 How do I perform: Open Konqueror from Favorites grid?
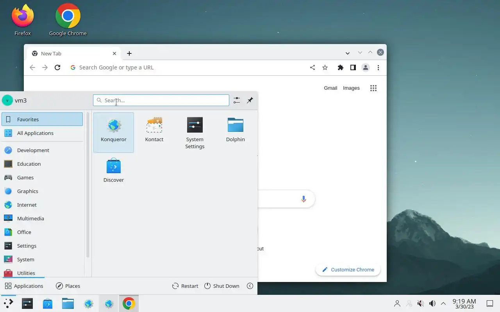pyautogui.click(x=114, y=133)
